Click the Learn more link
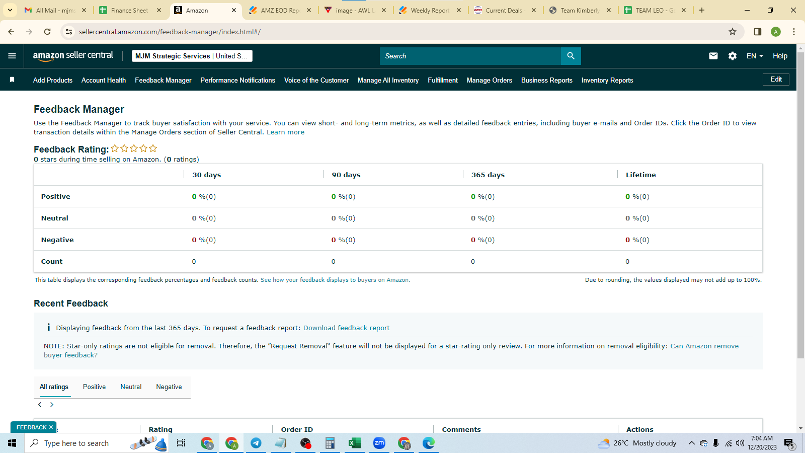The width and height of the screenshot is (805, 453). click(x=285, y=132)
